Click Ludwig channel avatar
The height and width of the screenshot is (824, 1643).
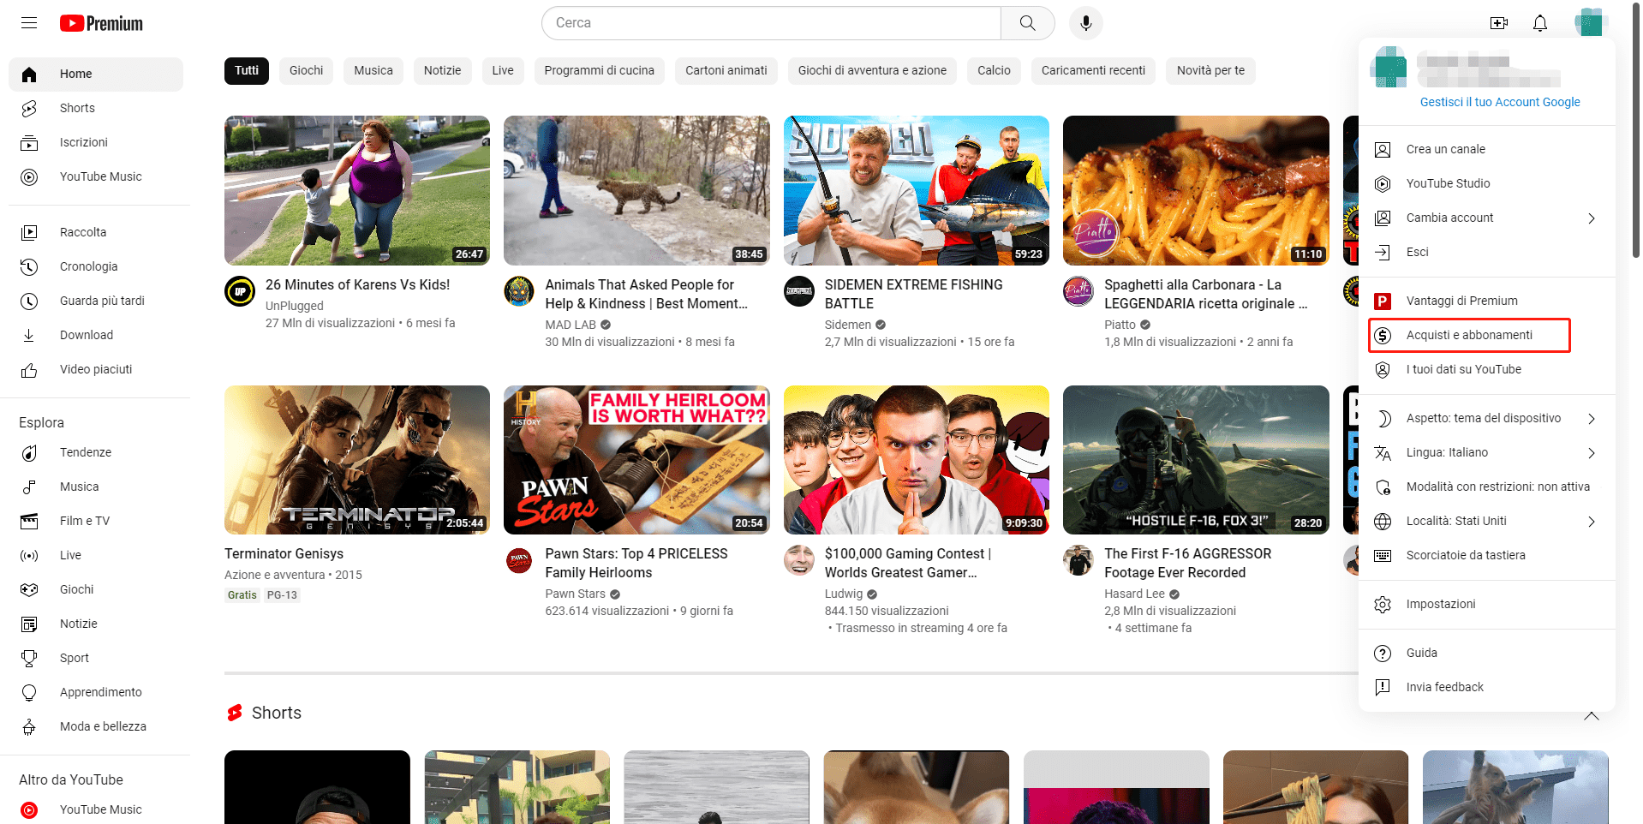coord(799,560)
